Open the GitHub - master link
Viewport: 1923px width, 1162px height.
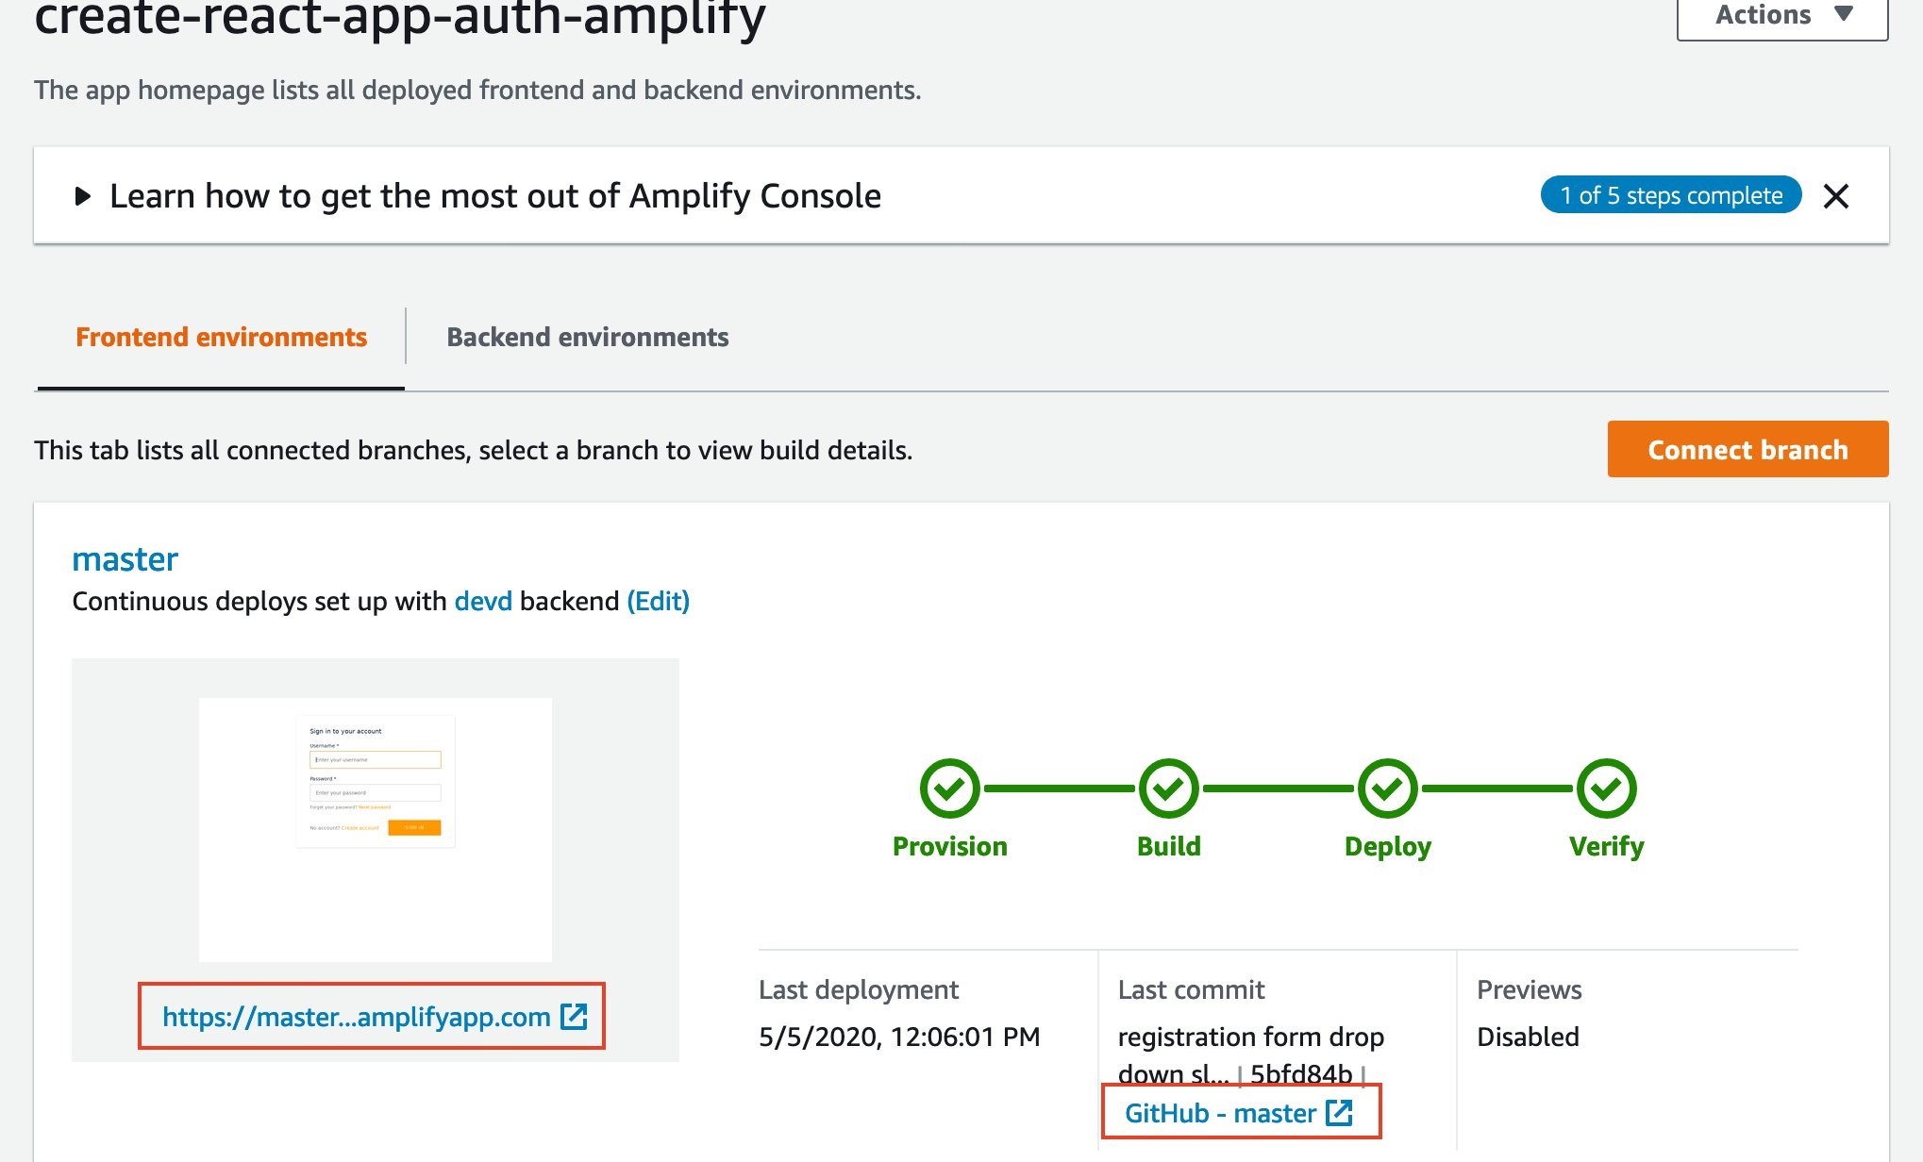click(x=1220, y=1113)
